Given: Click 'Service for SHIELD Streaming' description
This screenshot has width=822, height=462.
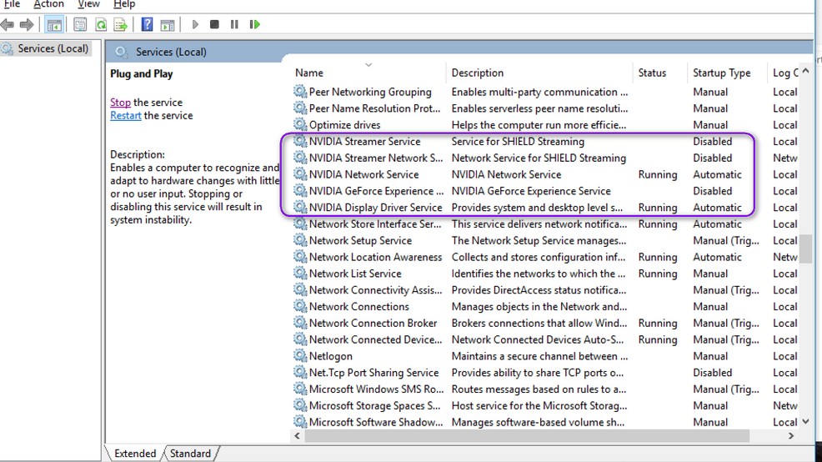Looking at the screenshot, I should 518,142.
